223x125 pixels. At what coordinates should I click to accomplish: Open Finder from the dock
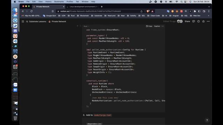15,10
